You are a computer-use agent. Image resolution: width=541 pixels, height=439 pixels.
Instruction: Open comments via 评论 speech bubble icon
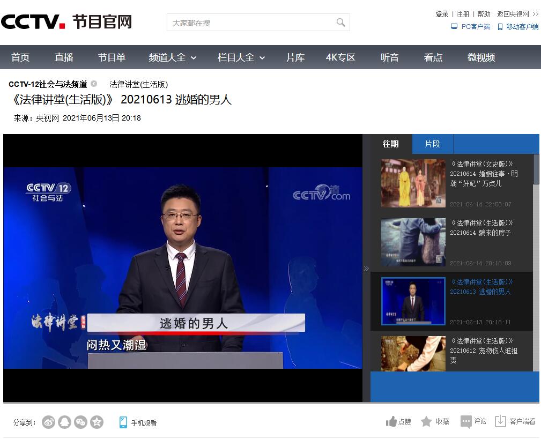click(466, 422)
